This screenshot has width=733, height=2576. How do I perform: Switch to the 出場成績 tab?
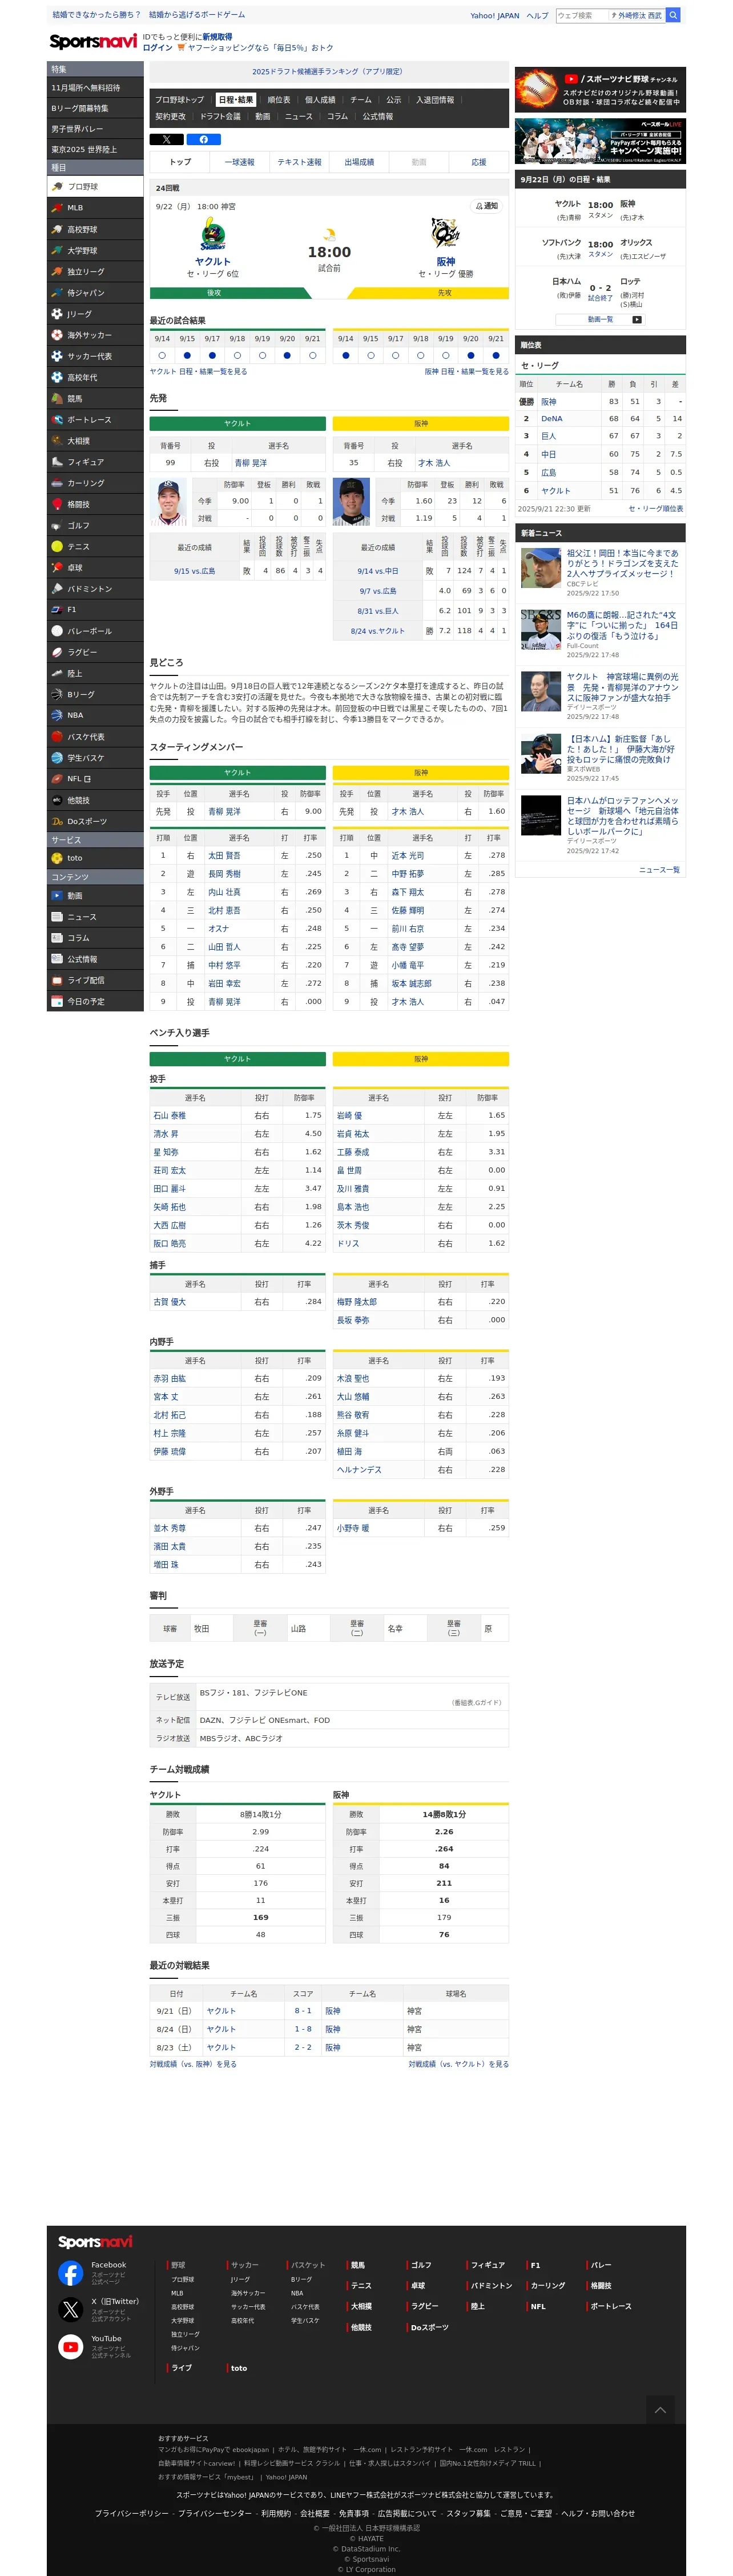360,162
